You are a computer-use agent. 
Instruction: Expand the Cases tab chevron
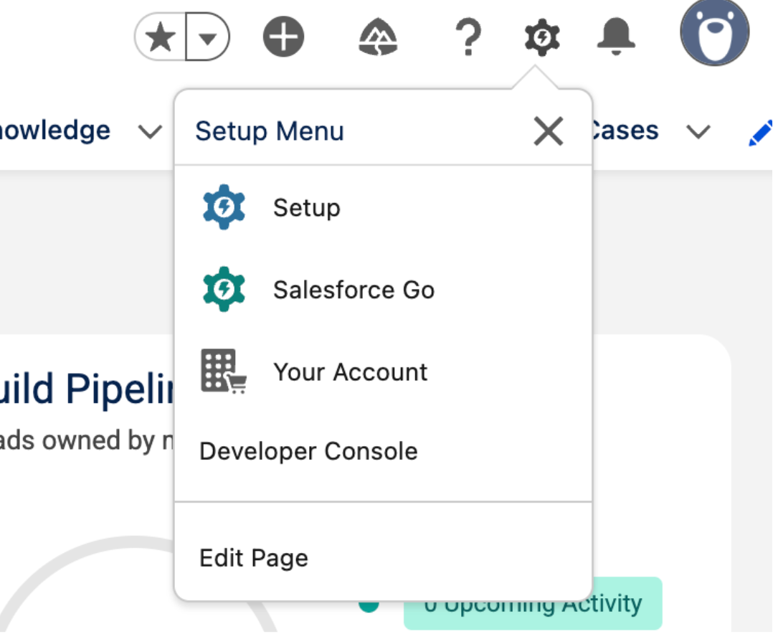tap(698, 132)
